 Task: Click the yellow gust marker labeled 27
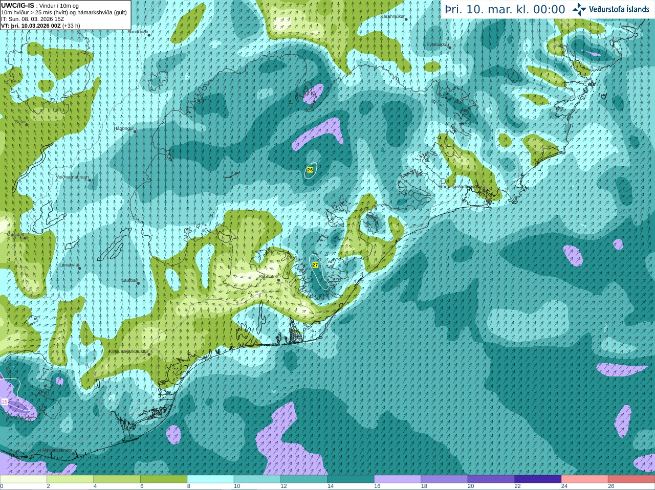[x=315, y=265]
